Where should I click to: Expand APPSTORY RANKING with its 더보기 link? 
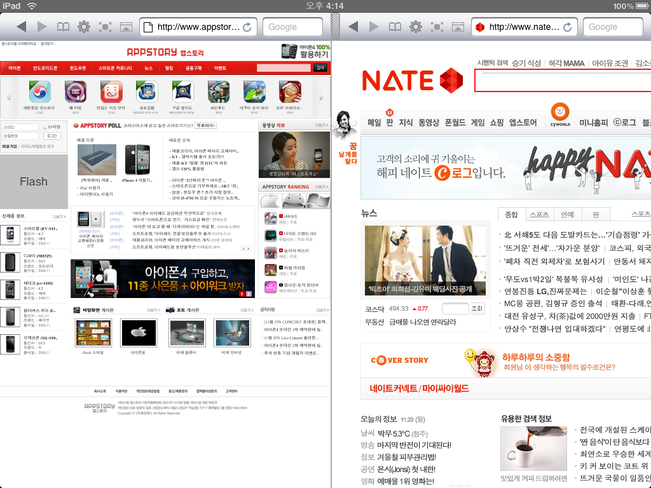coord(322,187)
